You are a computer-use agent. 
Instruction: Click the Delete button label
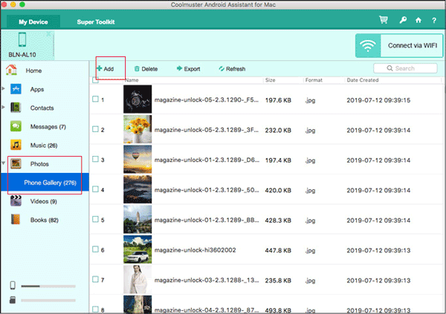tap(149, 69)
